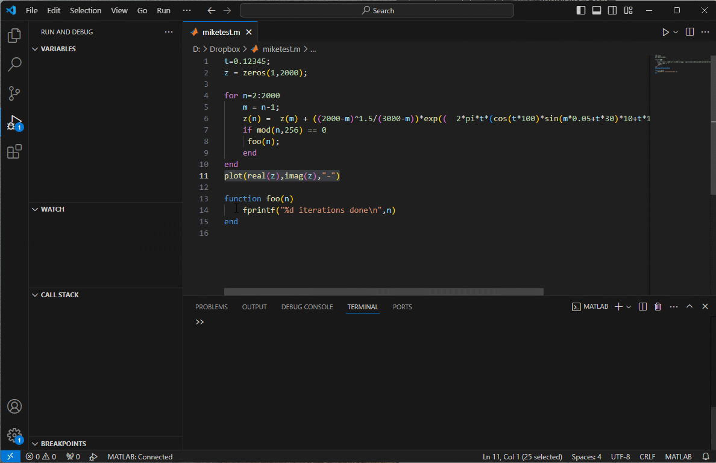The height and width of the screenshot is (463, 716).
Task: Open the new terminal profile dropdown
Action: [629, 307]
